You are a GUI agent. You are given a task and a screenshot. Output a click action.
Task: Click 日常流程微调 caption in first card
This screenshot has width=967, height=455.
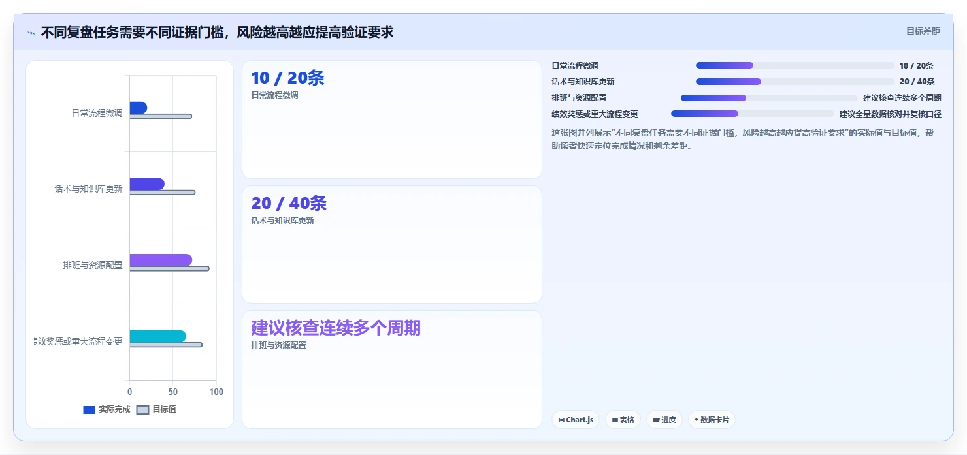point(274,95)
